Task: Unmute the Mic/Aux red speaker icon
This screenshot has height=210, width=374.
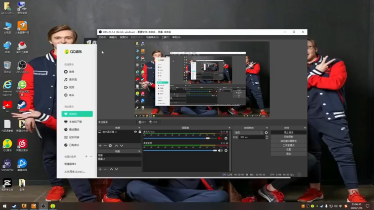Action: (x=220, y=138)
